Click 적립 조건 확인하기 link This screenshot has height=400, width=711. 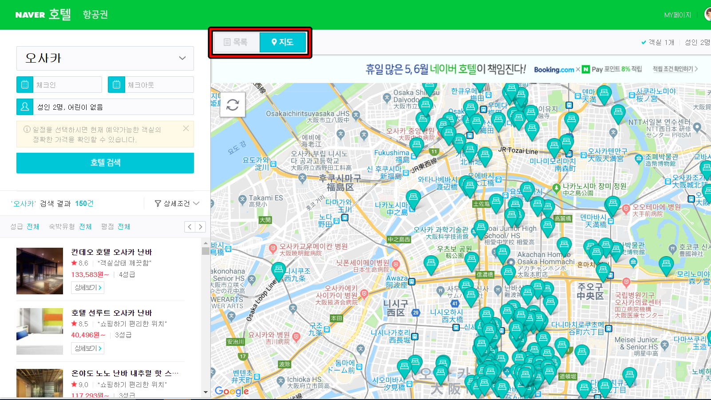675,69
